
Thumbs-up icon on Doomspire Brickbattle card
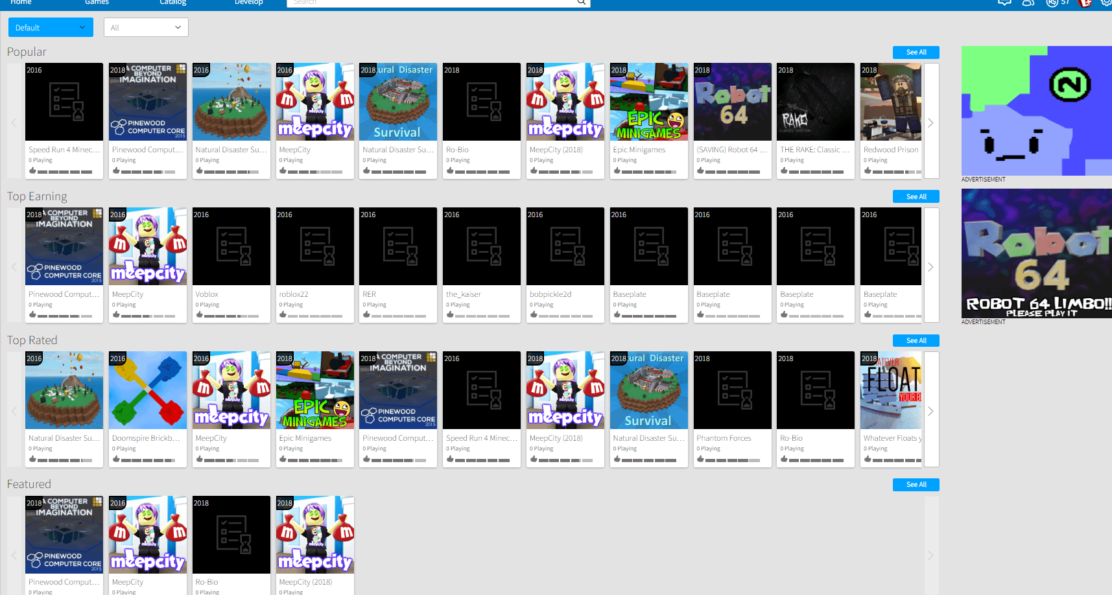pos(116,459)
